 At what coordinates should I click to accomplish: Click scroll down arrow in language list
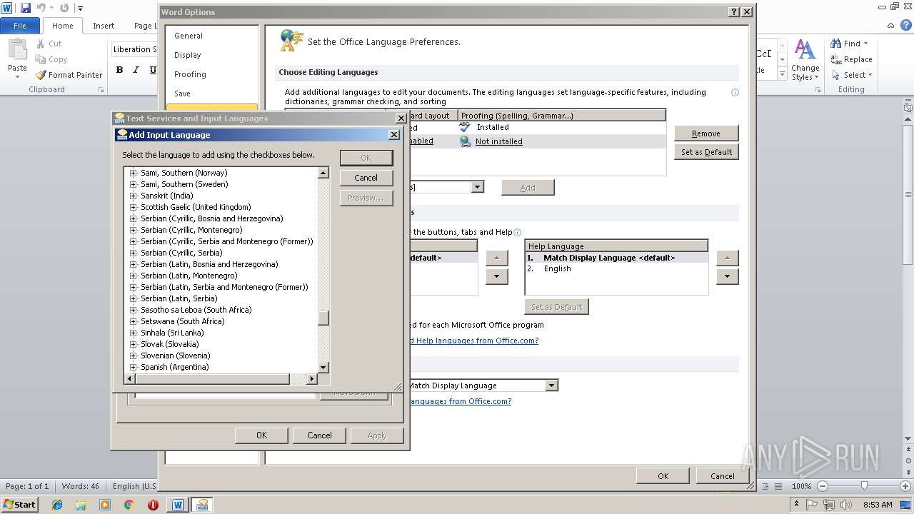323,367
